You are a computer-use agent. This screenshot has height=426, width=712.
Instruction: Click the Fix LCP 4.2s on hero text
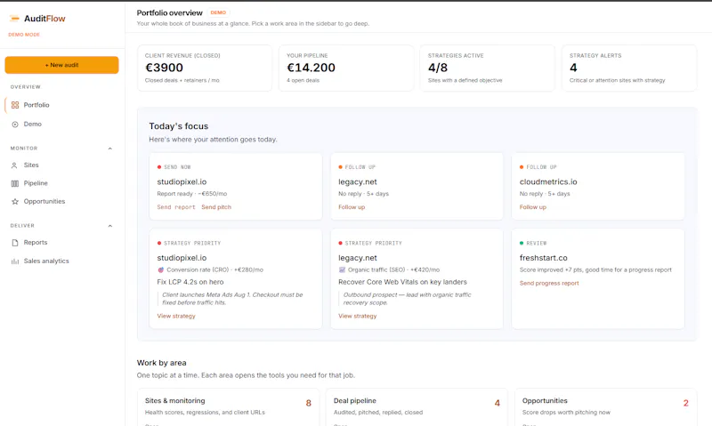190,282
